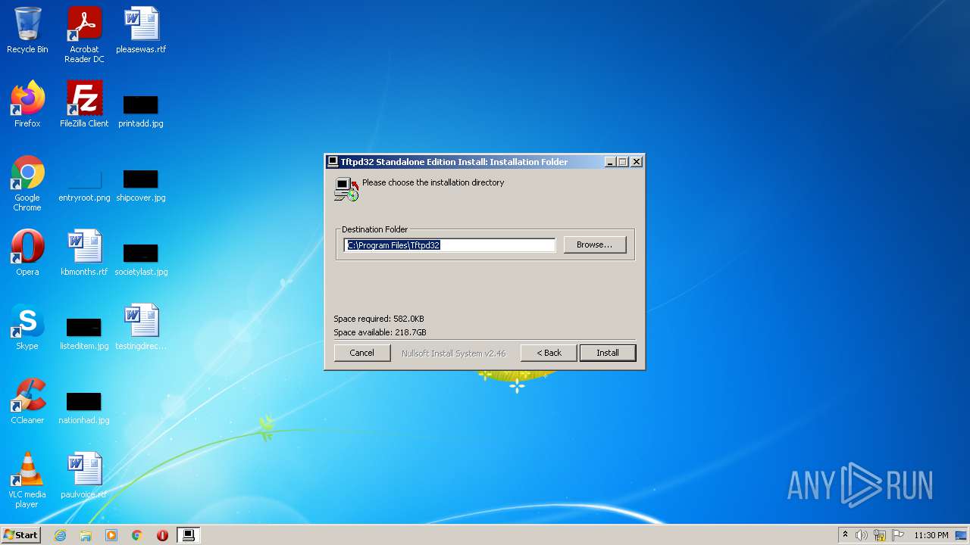Open Chrome from the taskbar

[x=137, y=535]
